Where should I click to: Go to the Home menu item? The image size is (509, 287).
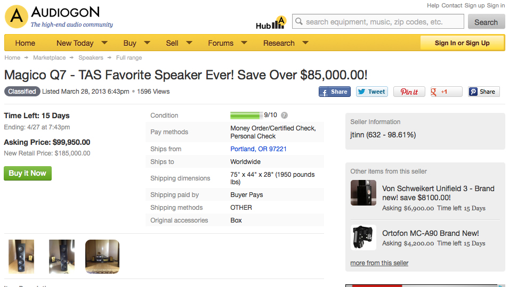25,43
